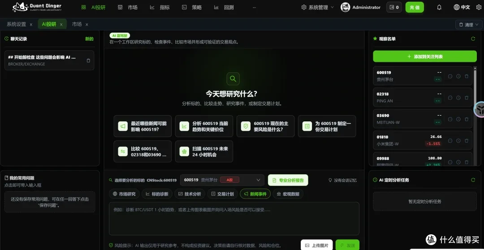Toggle the 标的诊断 mode chip

point(157,194)
